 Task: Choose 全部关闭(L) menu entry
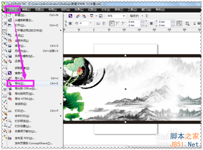(35, 41)
